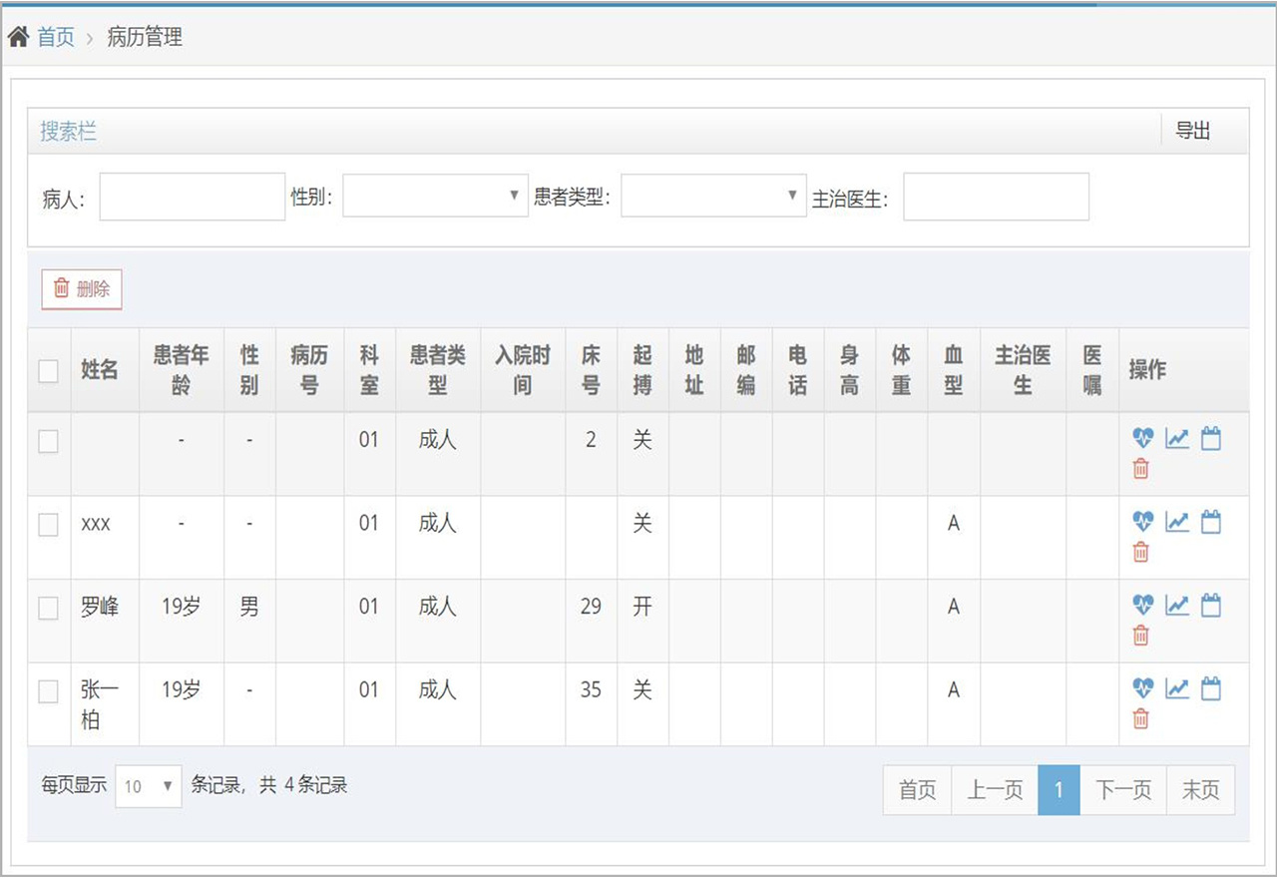Screen dimensions: 1277x878
Task: Click home icon in breadcrumb
Action: 18,38
